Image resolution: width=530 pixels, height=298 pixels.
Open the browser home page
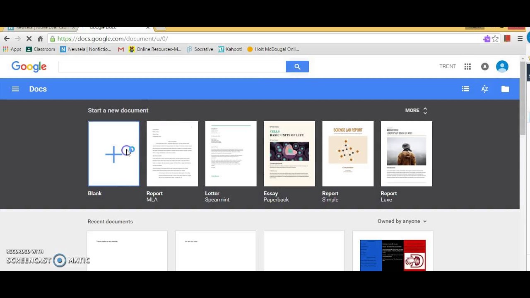coord(40,38)
